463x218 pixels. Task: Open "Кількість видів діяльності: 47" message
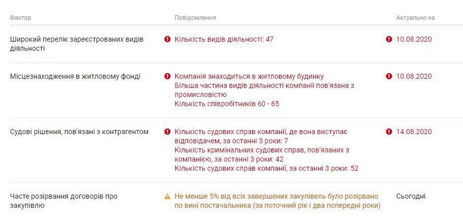pyautogui.click(x=223, y=39)
